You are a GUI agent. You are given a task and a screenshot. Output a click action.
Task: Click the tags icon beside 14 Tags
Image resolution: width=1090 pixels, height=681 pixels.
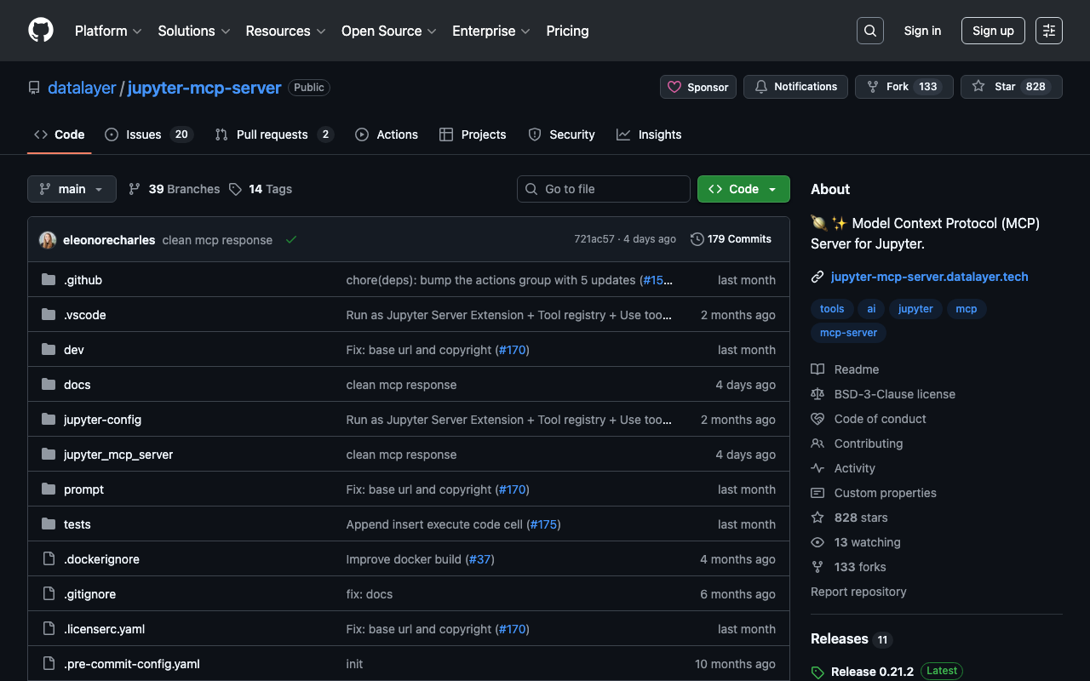[x=236, y=189]
